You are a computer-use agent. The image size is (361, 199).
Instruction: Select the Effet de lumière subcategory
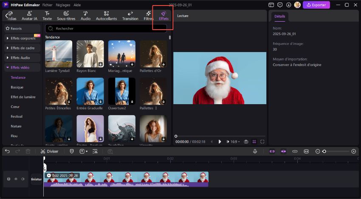tap(23, 97)
